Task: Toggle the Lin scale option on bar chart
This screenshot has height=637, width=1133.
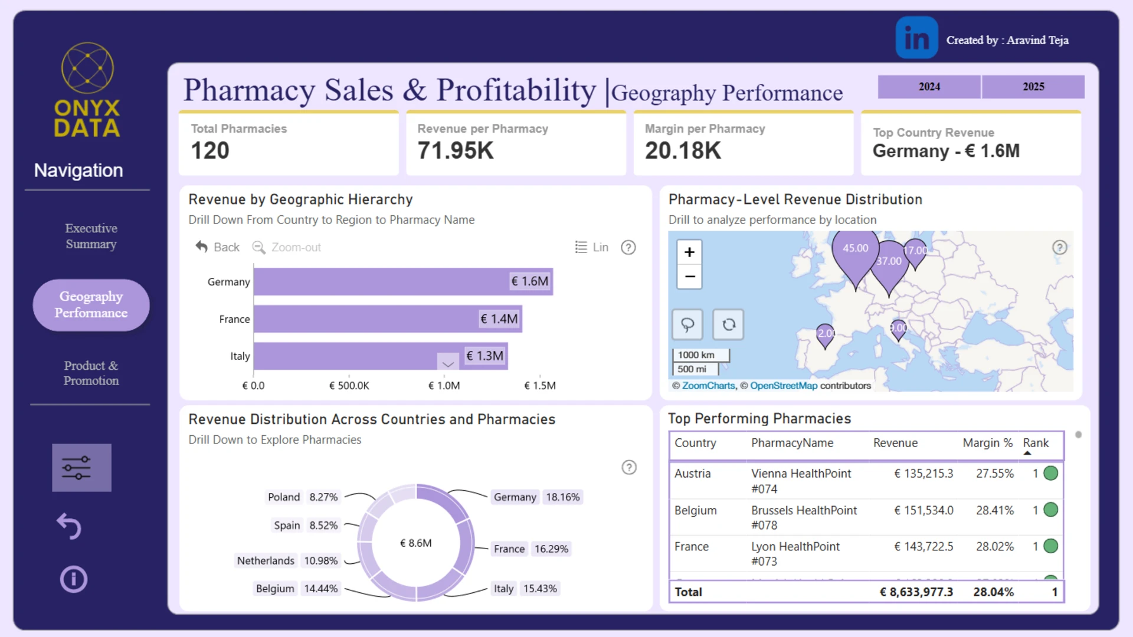Action: click(592, 247)
